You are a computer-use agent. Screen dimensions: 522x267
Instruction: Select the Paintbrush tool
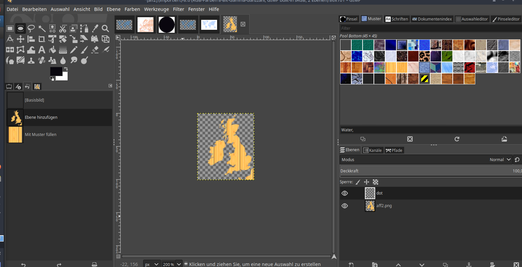coord(84,50)
